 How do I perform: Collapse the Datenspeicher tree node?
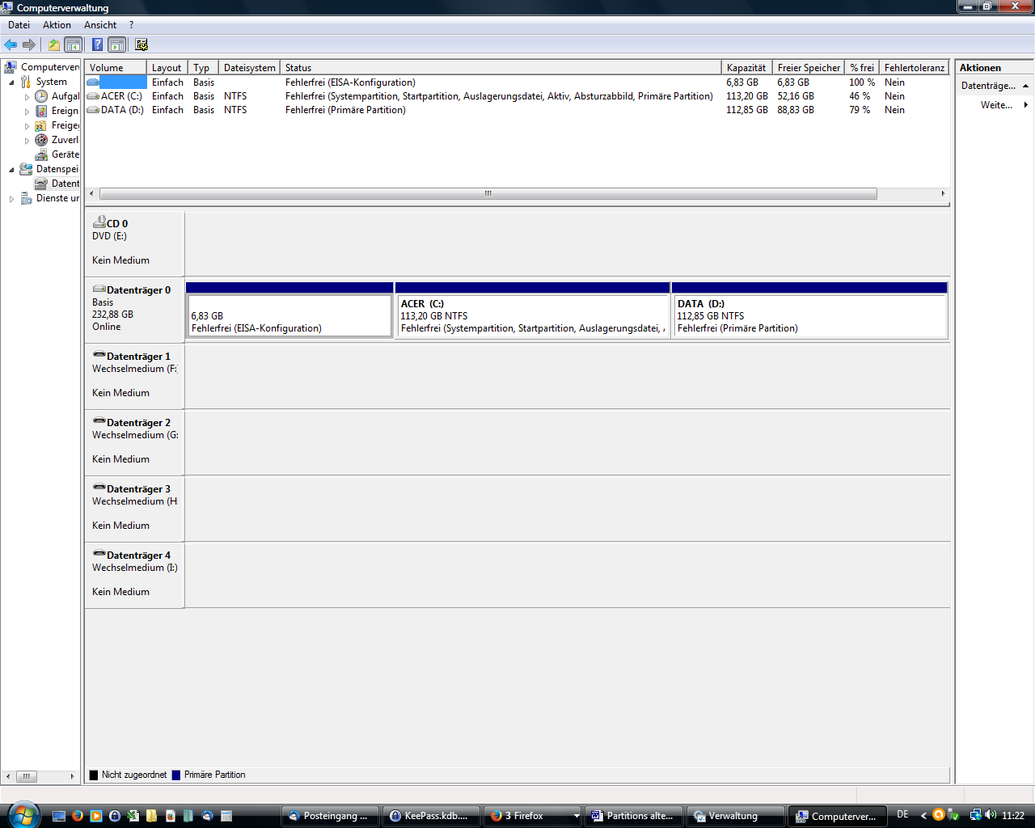[x=11, y=169]
